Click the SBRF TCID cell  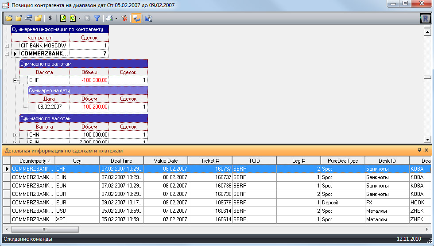click(254, 203)
